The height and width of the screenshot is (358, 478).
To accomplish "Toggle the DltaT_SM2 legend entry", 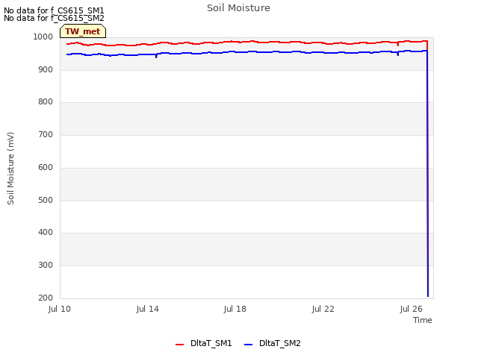I will (x=273, y=343).
